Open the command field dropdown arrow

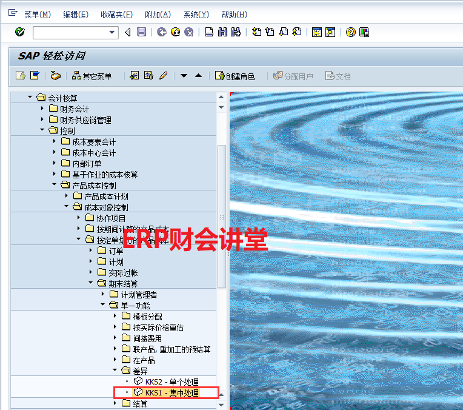tap(112, 32)
